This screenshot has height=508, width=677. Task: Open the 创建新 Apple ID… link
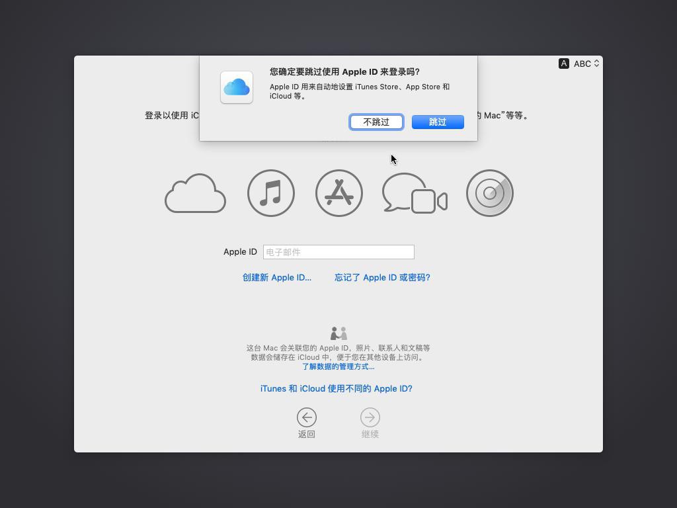(x=277, y=277)
